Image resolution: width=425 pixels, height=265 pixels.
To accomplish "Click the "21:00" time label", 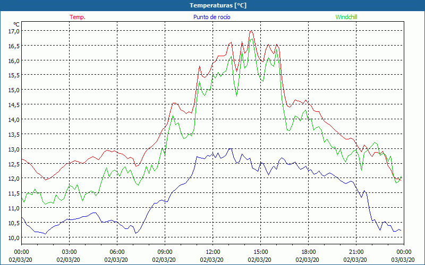I will point(356,252).
